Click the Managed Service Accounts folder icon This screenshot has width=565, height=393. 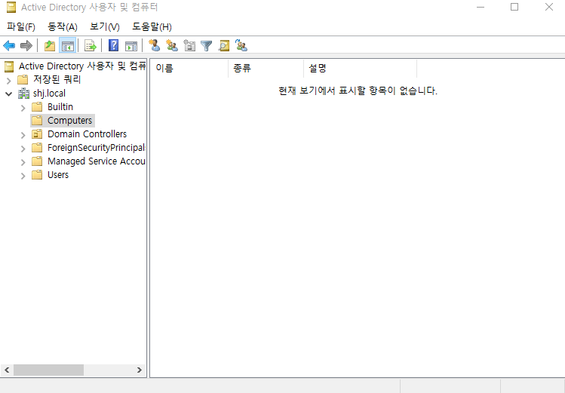(37, 161)
